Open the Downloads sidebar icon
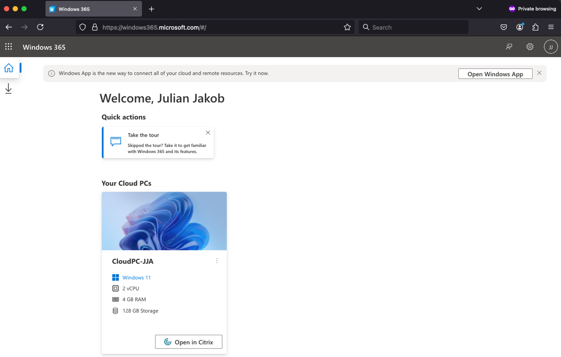 click(8, 89)
